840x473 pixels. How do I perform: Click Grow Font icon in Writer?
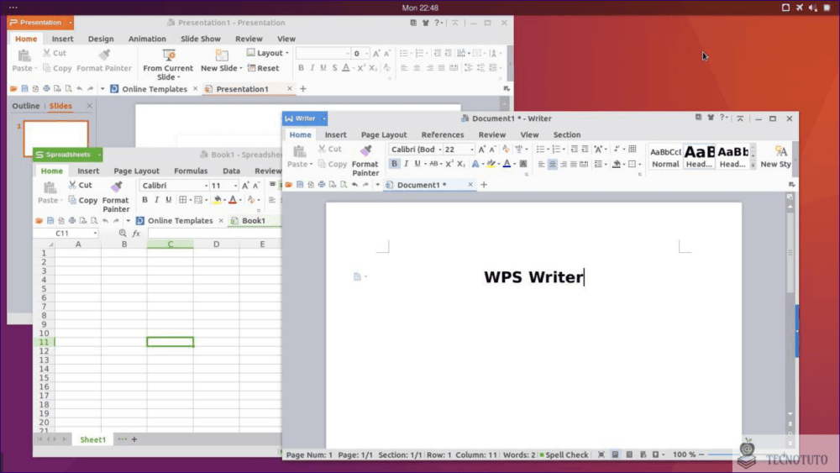(x=481, y=150)
